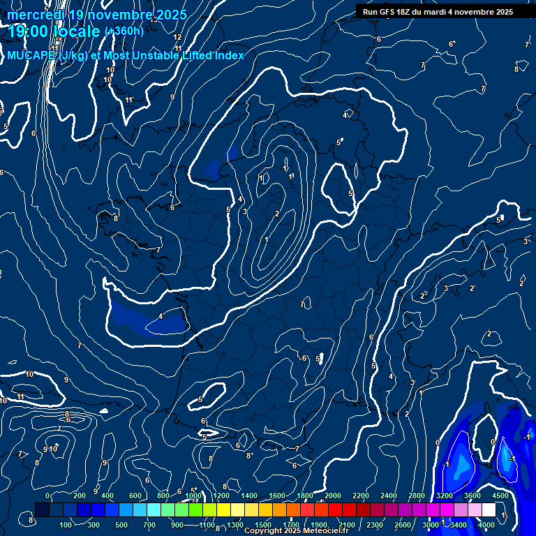
Task: Click the '4500' legend scale label
Action: [500, 496]
